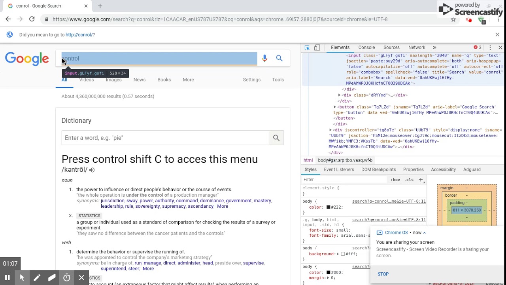Click the Filter styles input field
The image size is (506, 285).
[345, 180]
